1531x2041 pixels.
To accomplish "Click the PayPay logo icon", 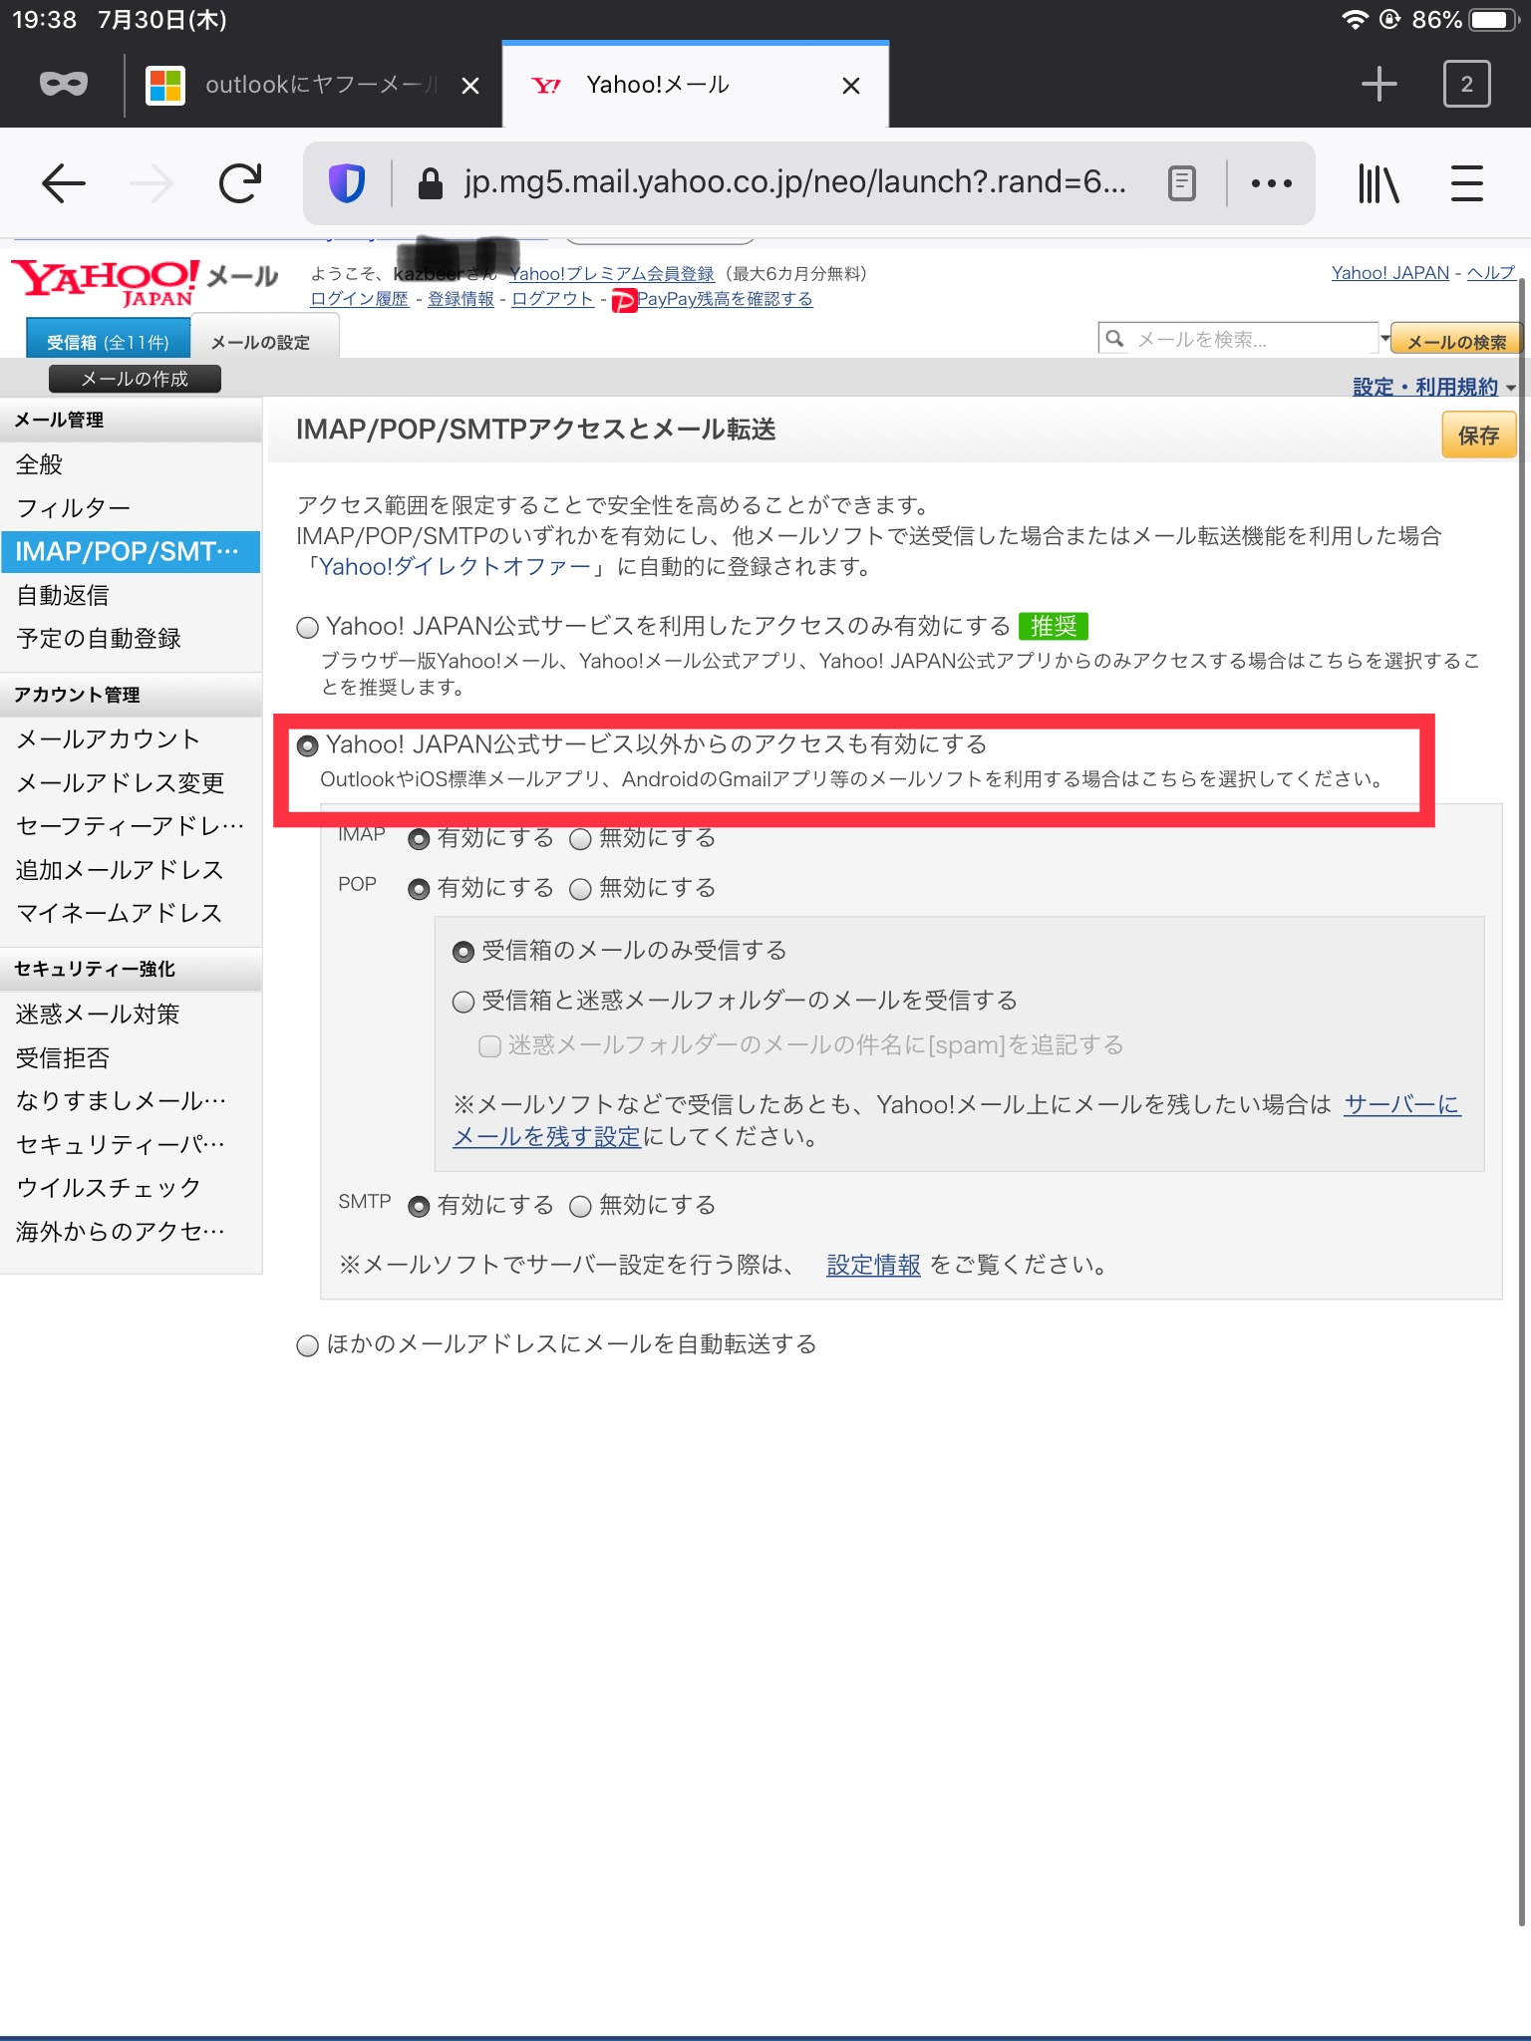I will pos(624,300).
